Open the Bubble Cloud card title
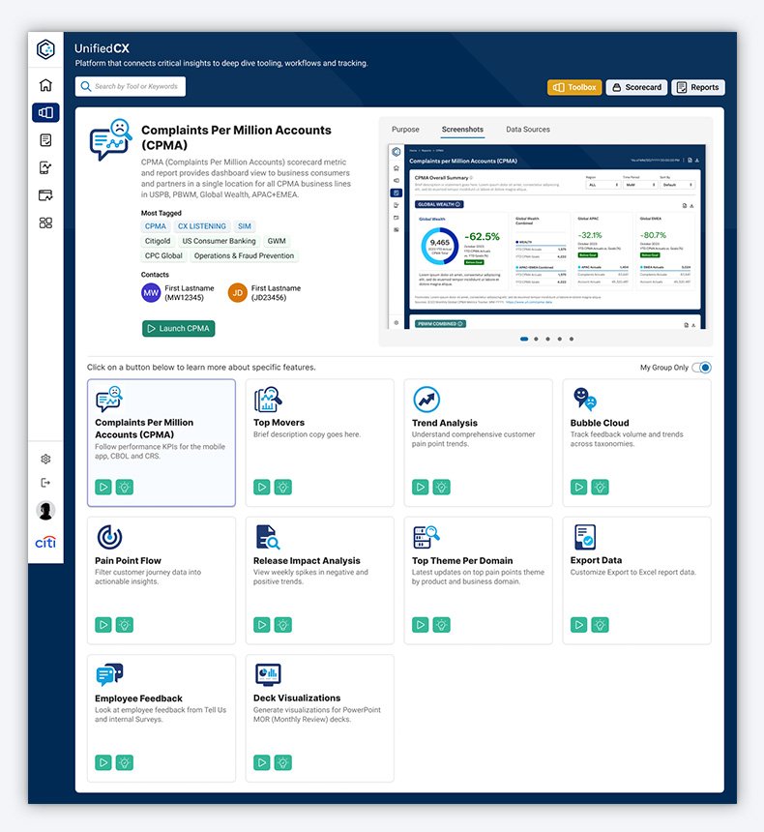Image resolution: width=764 pixels, height=832 pixels. [600, 423]
